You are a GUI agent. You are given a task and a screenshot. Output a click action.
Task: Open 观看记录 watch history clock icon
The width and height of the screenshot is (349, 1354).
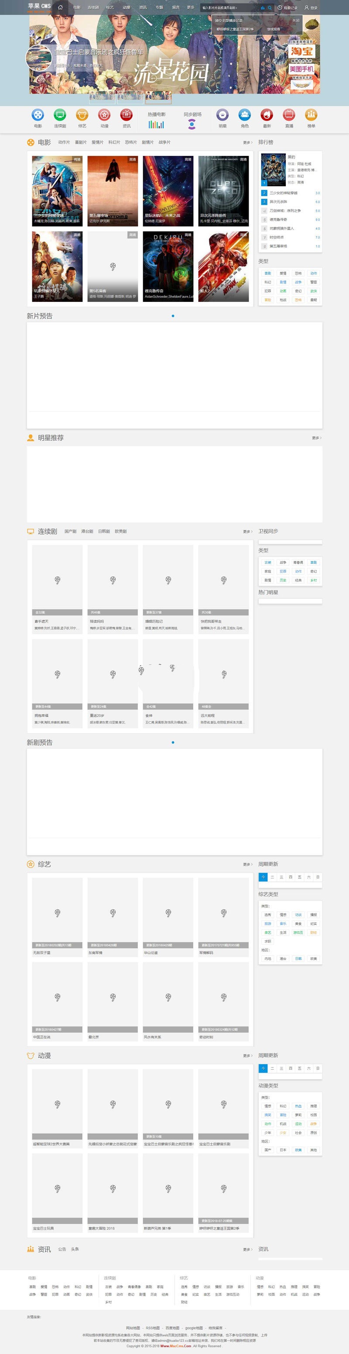tap(280, 8)
